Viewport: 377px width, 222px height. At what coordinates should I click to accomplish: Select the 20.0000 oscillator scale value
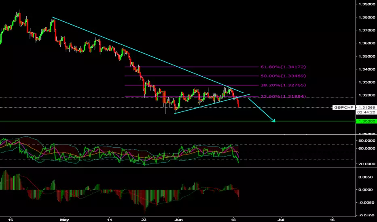(367, 164)
